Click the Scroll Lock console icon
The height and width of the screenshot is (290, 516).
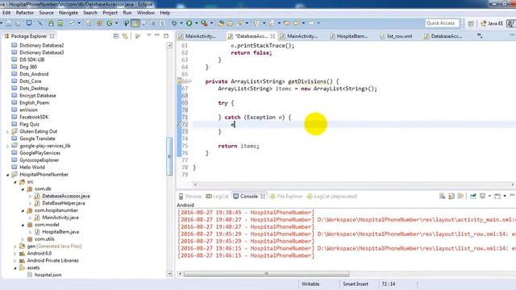click(x=451, y=197)
